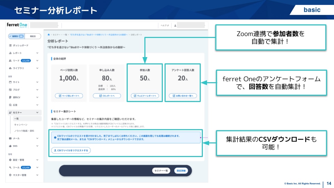Screen dimensions: 334x188
Task: Click the 設定・管理 gear icon
Action: [x=10, y=160]
